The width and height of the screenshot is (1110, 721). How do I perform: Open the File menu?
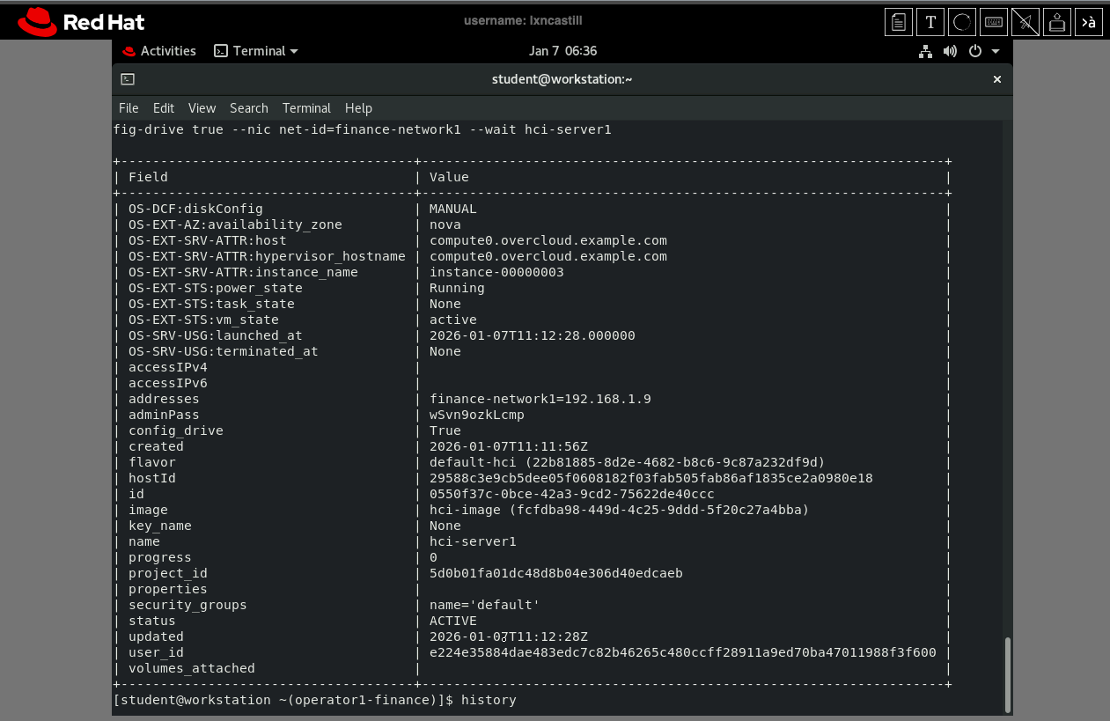tap(129, 108)
